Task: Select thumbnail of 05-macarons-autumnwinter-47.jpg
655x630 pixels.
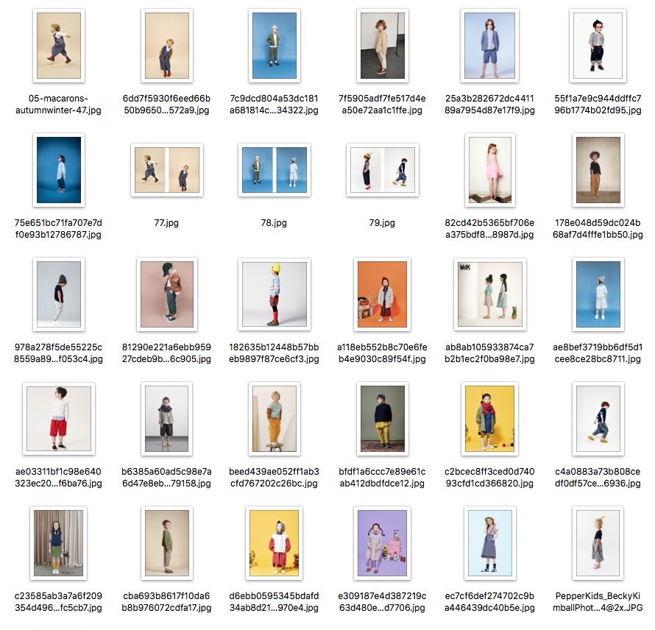Action: pyautogui.click(x=58, y=46)
